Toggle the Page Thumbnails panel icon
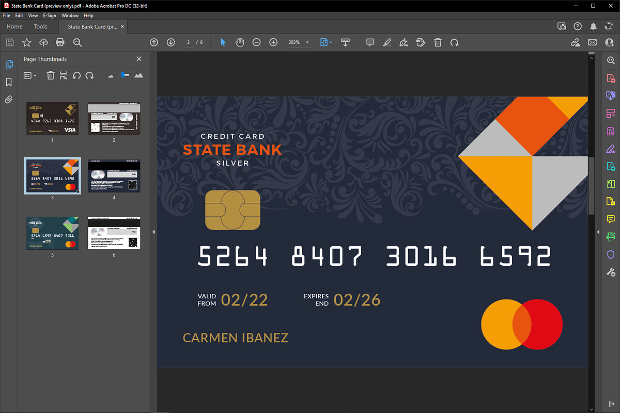The height and width of the screenshot is (413, 620). coord(9,65)
